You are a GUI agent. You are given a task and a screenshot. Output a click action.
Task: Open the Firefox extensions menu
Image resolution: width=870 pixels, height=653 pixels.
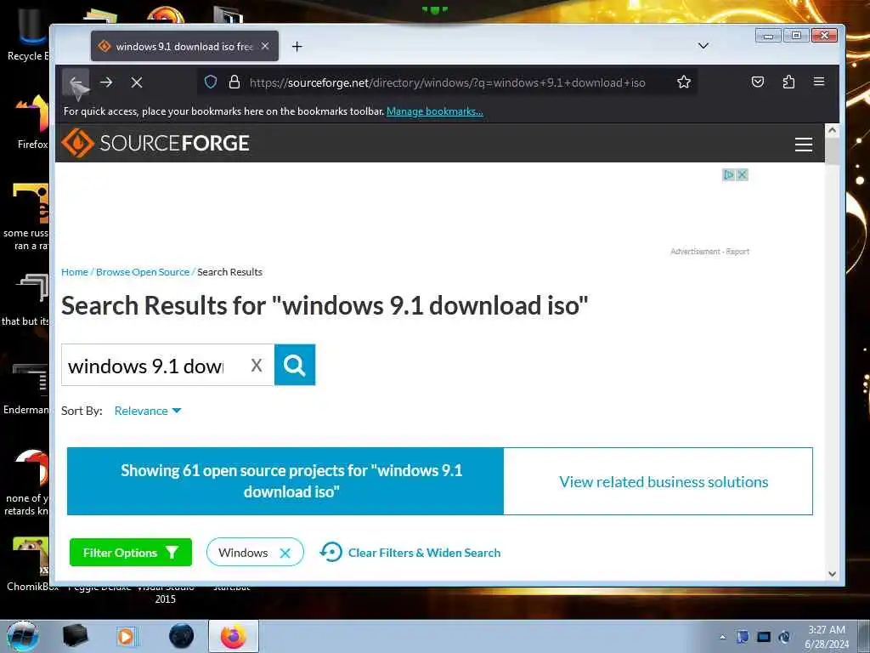pyautogui.click(x=788, y=82)
